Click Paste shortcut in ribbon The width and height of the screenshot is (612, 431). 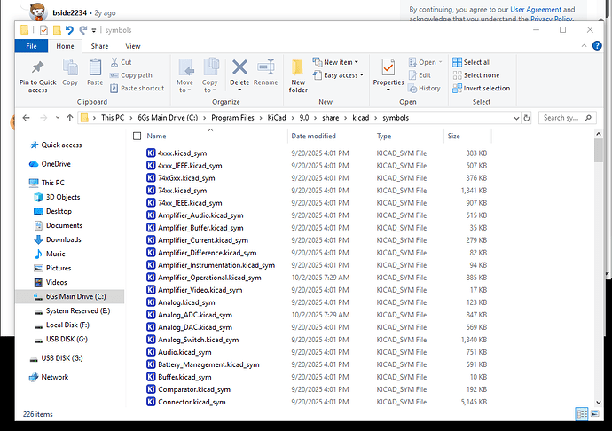coord(137,88)
